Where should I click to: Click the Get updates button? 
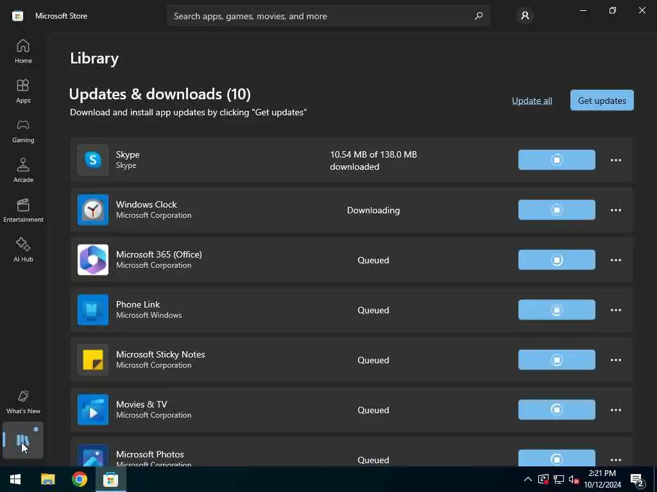click(602, 101)
